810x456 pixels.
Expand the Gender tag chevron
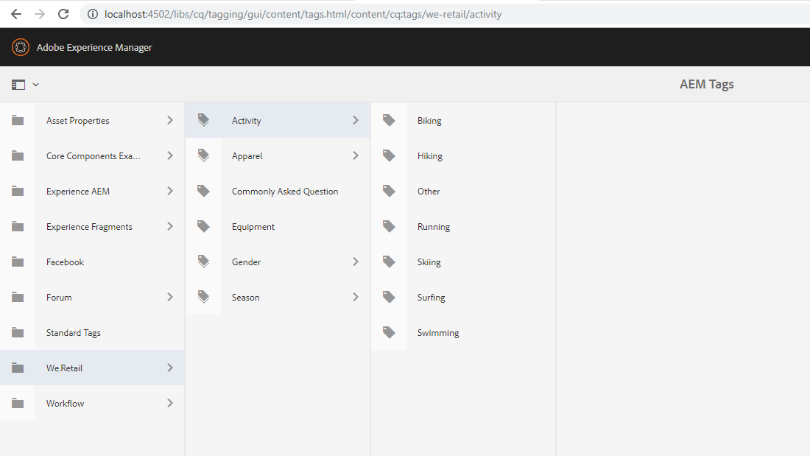[x=356, y=262]
